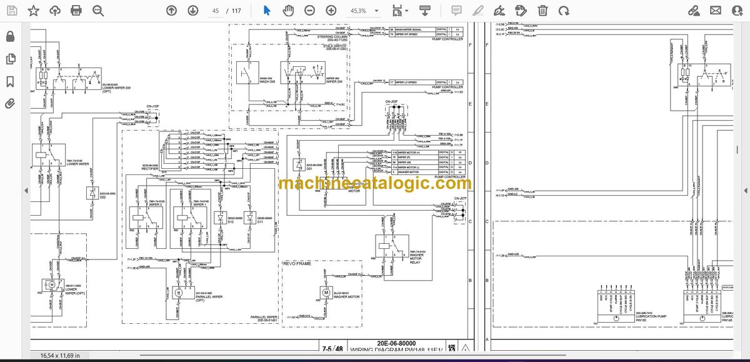Click the page number input field
The height and width of the screenshot is (362, 750).
point(216,11)
